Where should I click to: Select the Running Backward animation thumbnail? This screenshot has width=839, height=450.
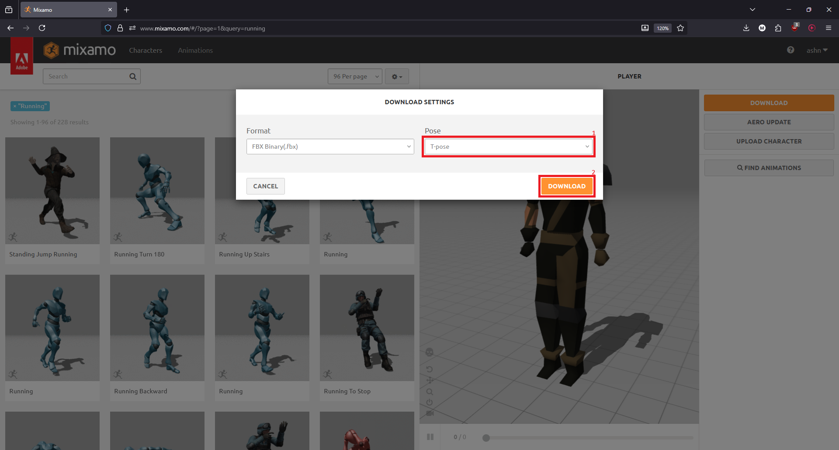[157, 328]
